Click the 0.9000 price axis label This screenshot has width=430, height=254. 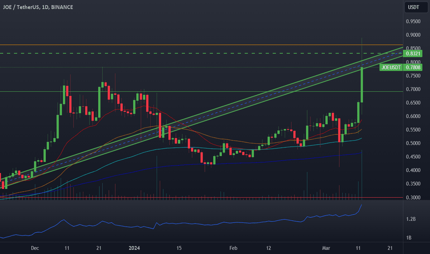pos(413,35)
